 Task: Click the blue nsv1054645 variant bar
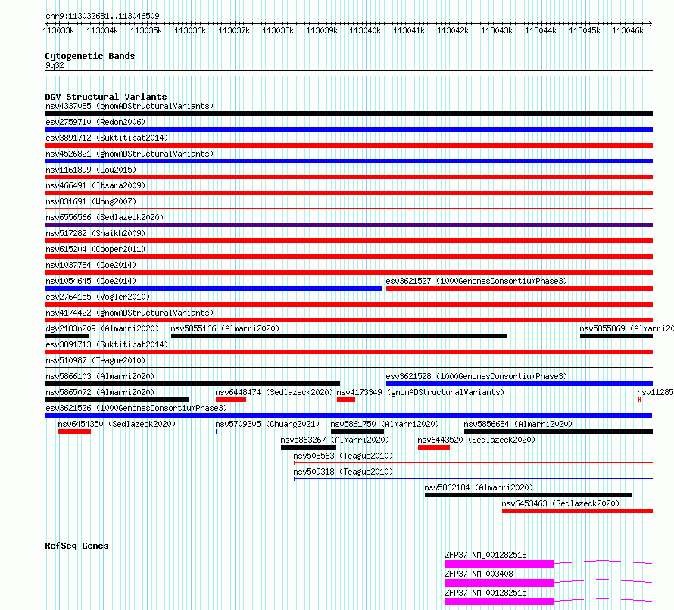point(214,288)
